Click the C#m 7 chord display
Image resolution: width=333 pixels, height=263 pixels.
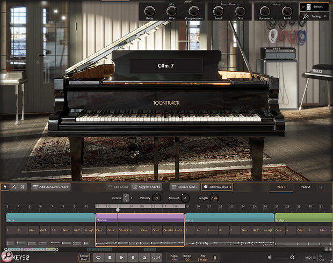tap(166, 66)
